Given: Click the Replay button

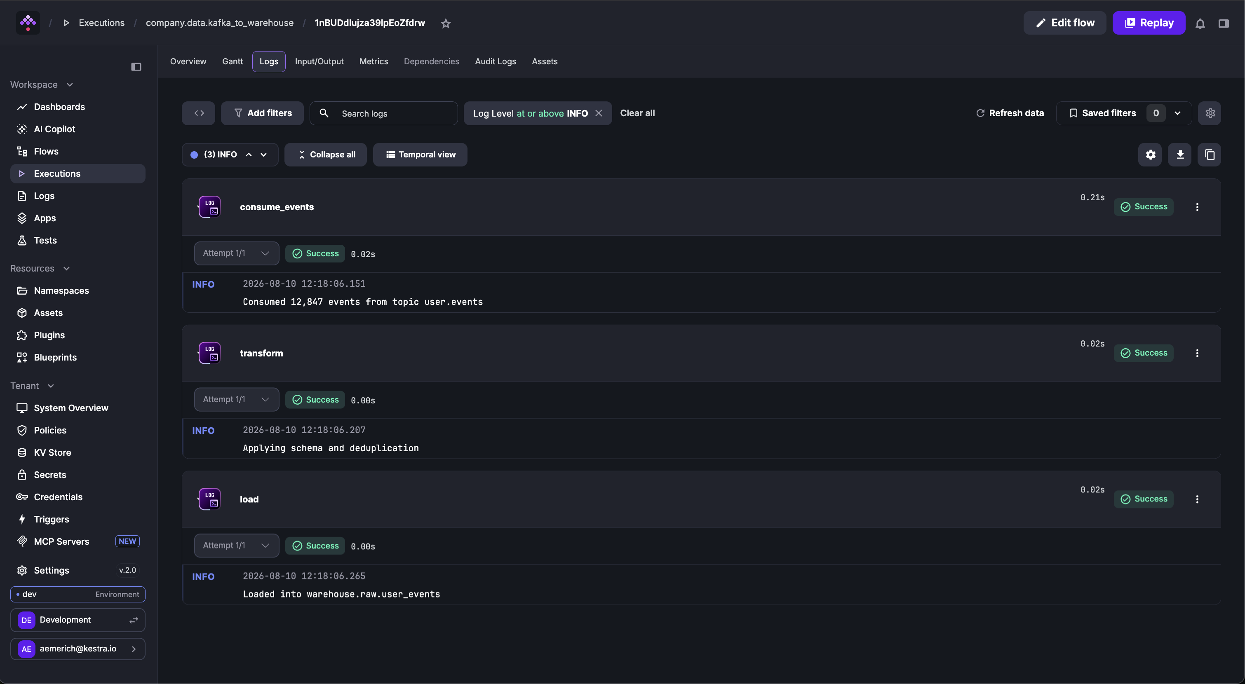Looking at the screenshot, I should (1149, 23).
